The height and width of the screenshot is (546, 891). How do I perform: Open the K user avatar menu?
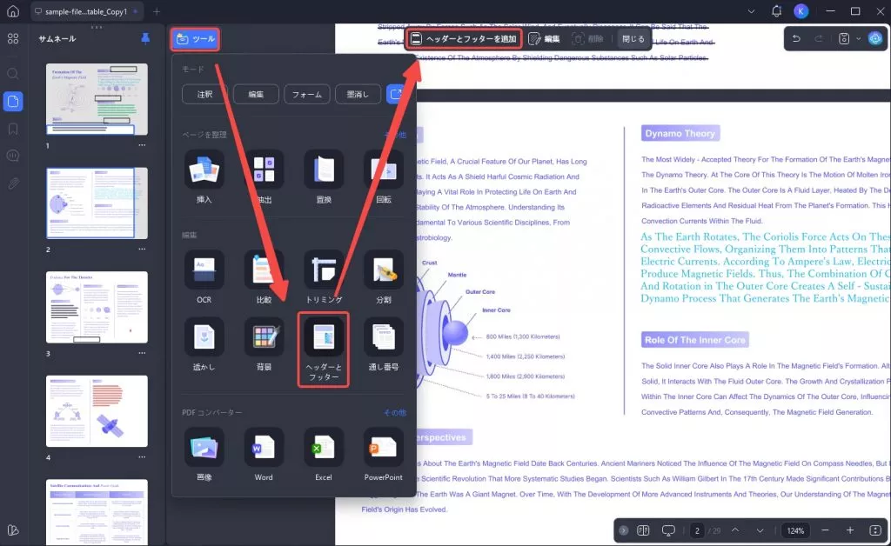[801, 10]
